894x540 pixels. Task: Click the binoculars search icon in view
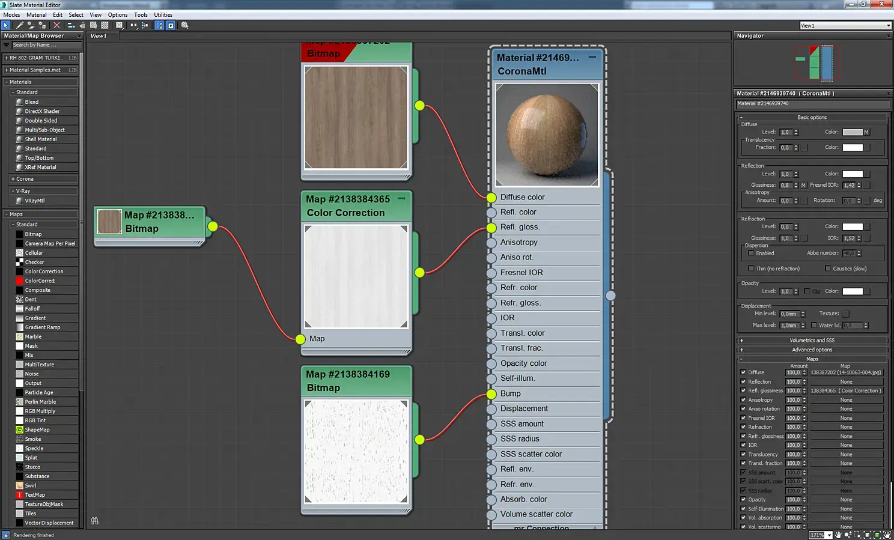click(94, 521)
